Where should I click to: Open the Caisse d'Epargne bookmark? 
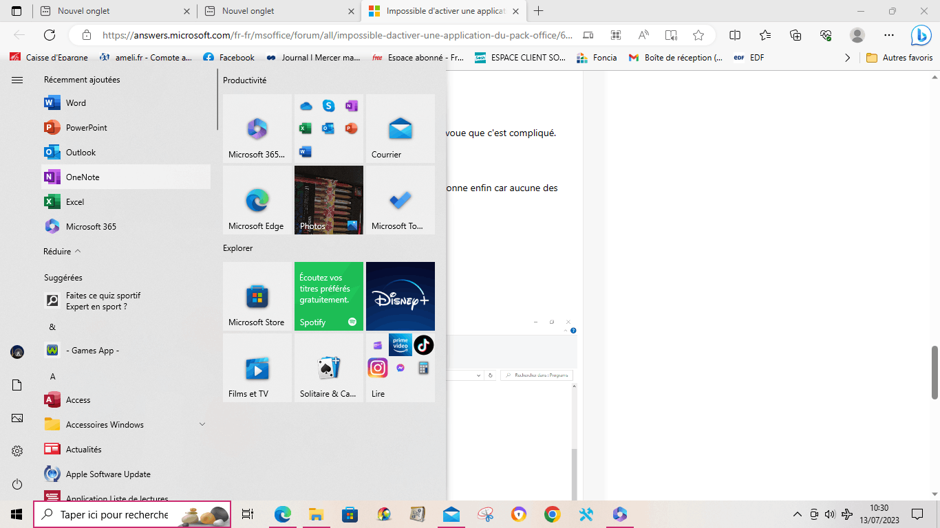(48, 58)
